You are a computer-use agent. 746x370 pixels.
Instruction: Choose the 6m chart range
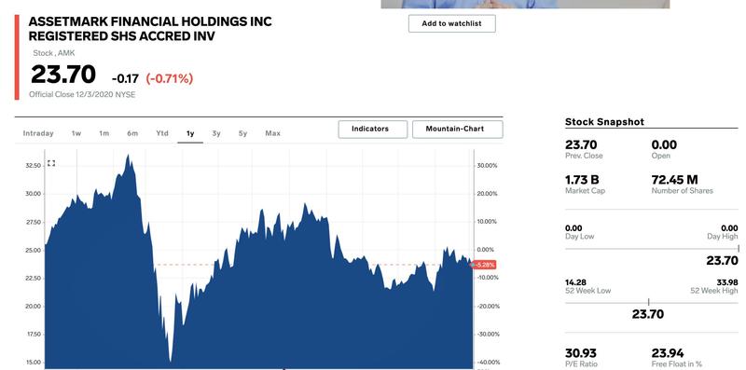132,133
